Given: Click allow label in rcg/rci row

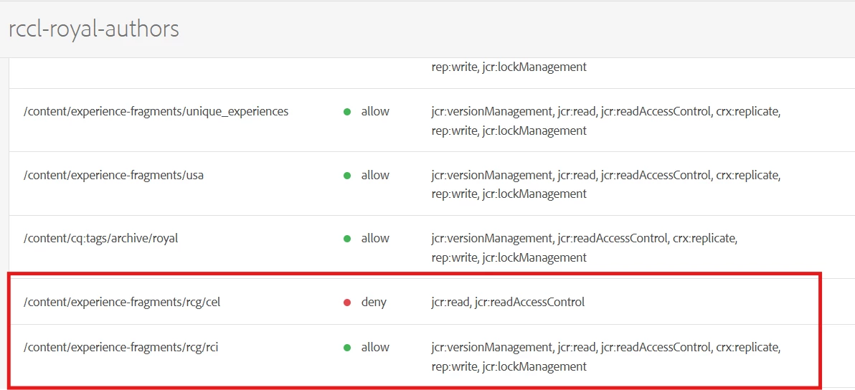Looking at the screenshot, I should click(x=375, y=348).
